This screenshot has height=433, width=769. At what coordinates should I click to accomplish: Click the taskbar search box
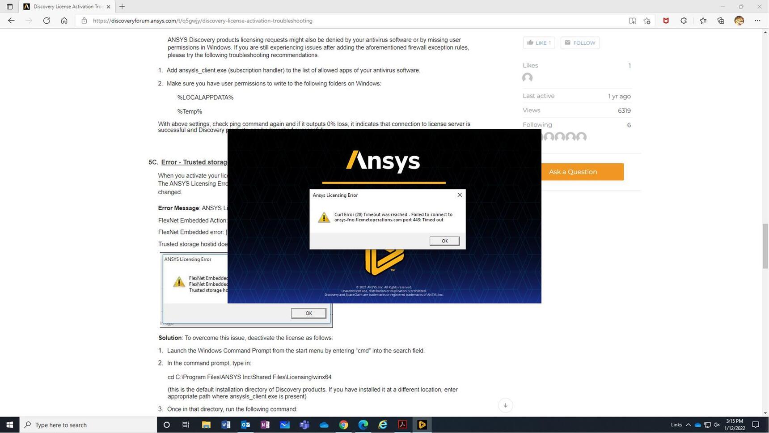click(89, 425)
